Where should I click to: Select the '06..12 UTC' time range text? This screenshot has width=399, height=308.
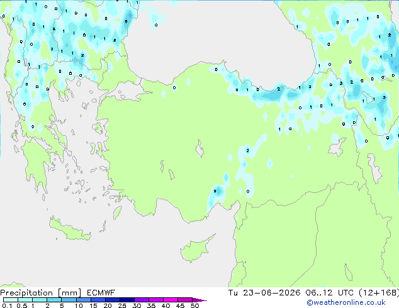[x=330, y=293]
